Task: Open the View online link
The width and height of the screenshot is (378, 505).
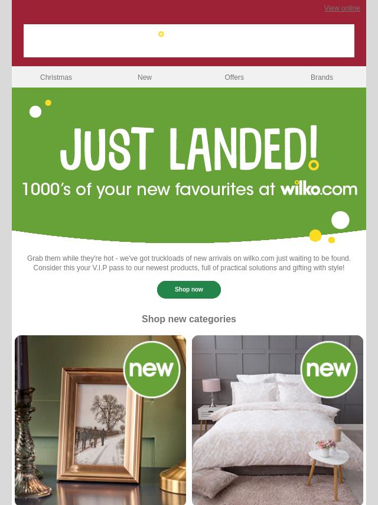Action: point(341,8)
